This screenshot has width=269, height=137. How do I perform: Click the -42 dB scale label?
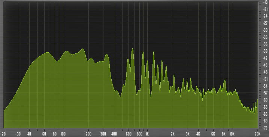(265, 58)
